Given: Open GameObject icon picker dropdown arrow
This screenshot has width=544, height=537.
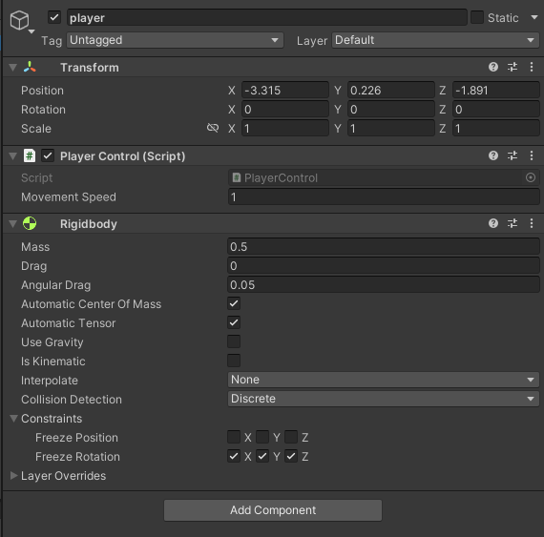Looking at the screenshot, I should (31, 31).
